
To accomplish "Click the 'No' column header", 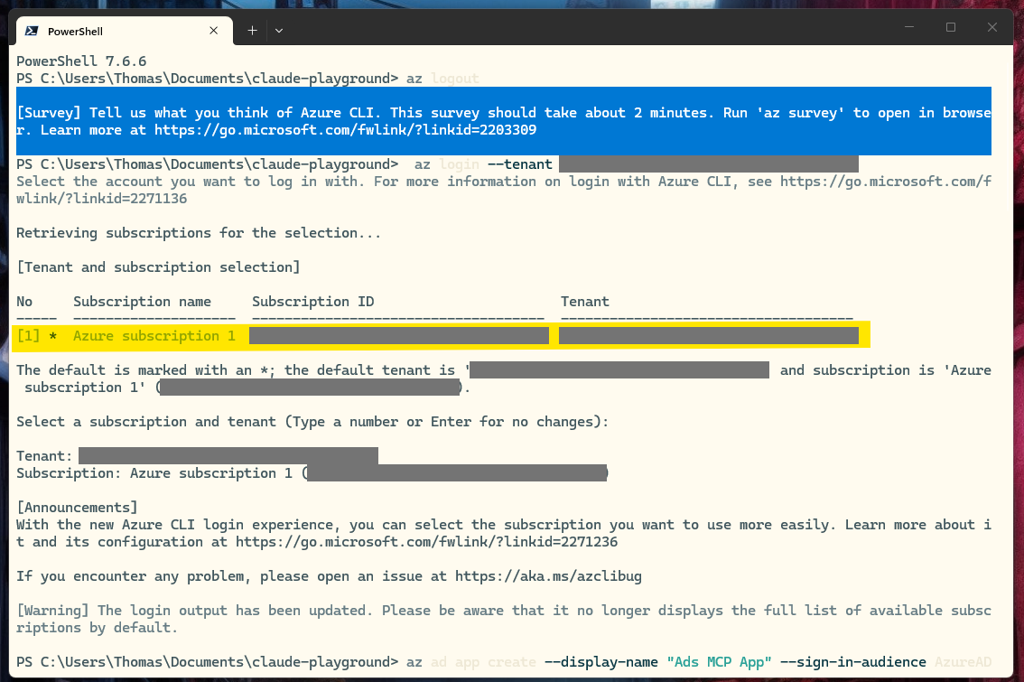I will [x=24, y=302].
